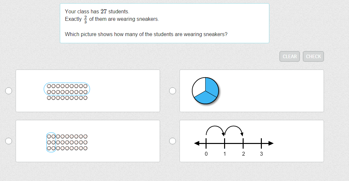Select radio button beside the pie chart
349x181 pixels.
[173, 91]
